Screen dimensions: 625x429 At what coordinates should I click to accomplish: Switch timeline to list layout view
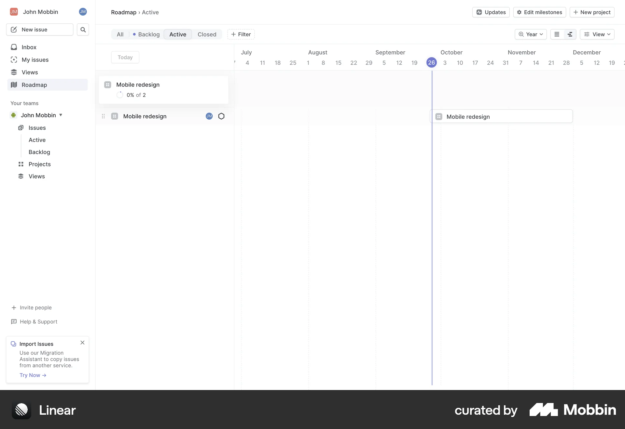pos(557,34)
